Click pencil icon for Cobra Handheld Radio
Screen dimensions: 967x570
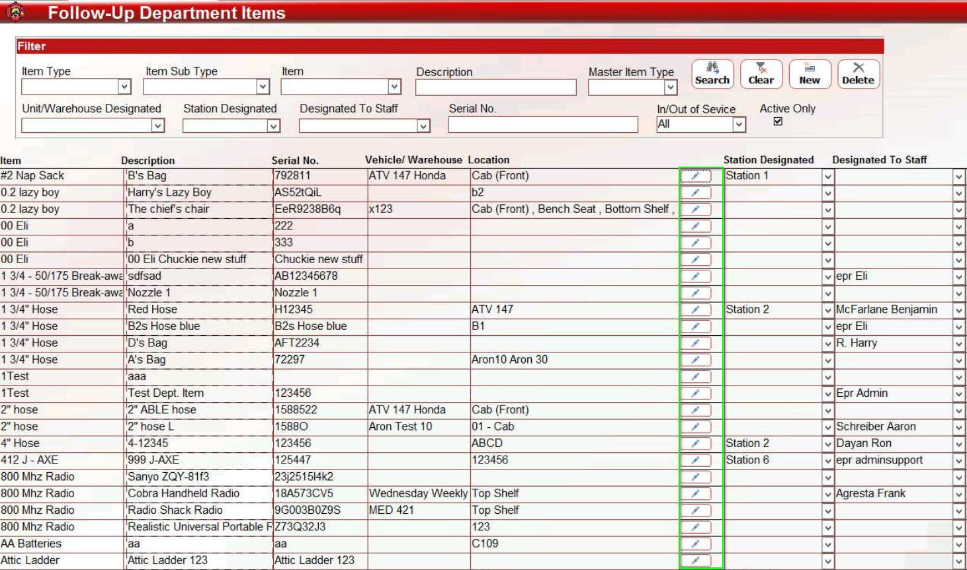[x=695, y=493]
